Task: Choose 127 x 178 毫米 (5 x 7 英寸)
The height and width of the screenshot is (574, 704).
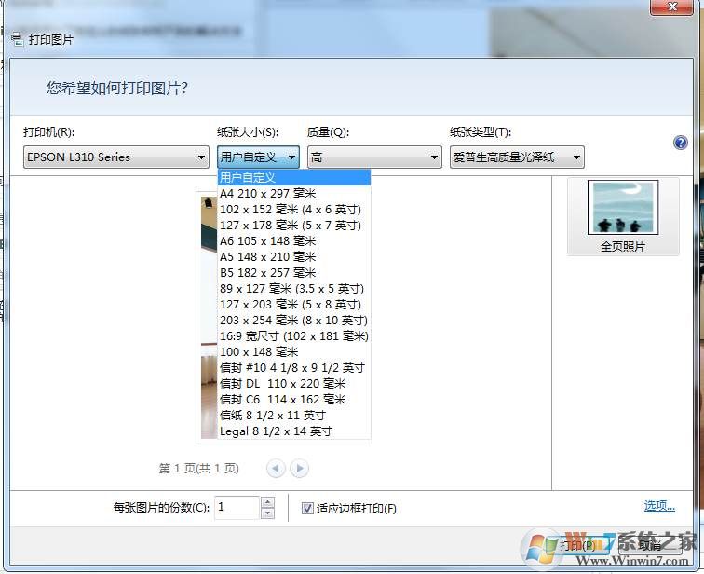Action: click(x=294, y=225)
